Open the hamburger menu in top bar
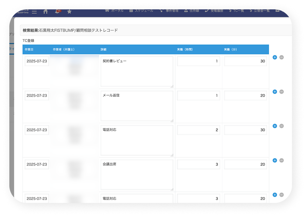The width and height of the screenshot is (306, 217). 34,12
